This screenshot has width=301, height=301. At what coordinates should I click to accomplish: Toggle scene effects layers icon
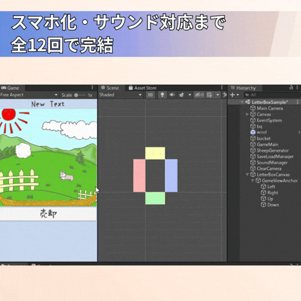182,95
